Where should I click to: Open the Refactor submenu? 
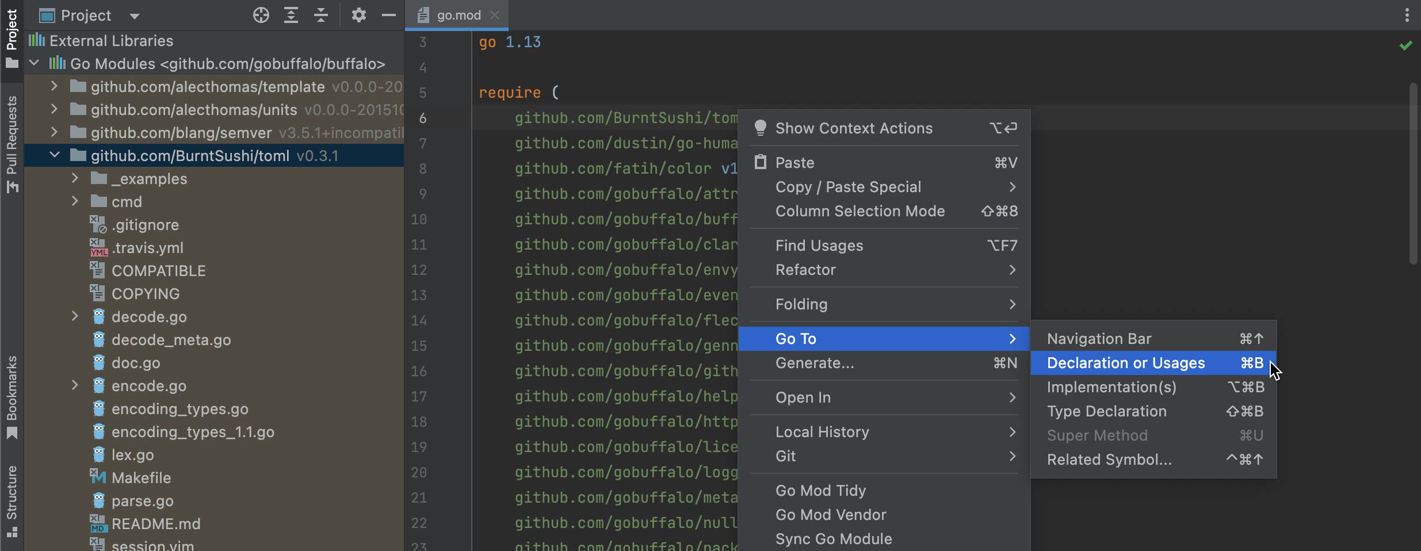tap(805, 270)
